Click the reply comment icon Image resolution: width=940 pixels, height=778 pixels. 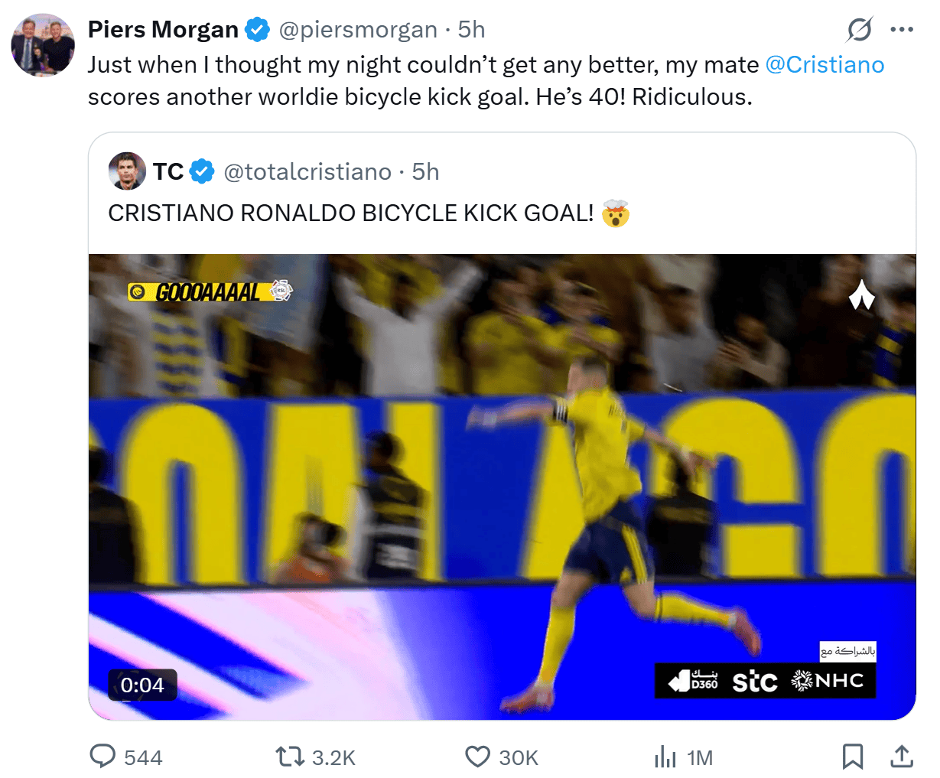[102, 757]
